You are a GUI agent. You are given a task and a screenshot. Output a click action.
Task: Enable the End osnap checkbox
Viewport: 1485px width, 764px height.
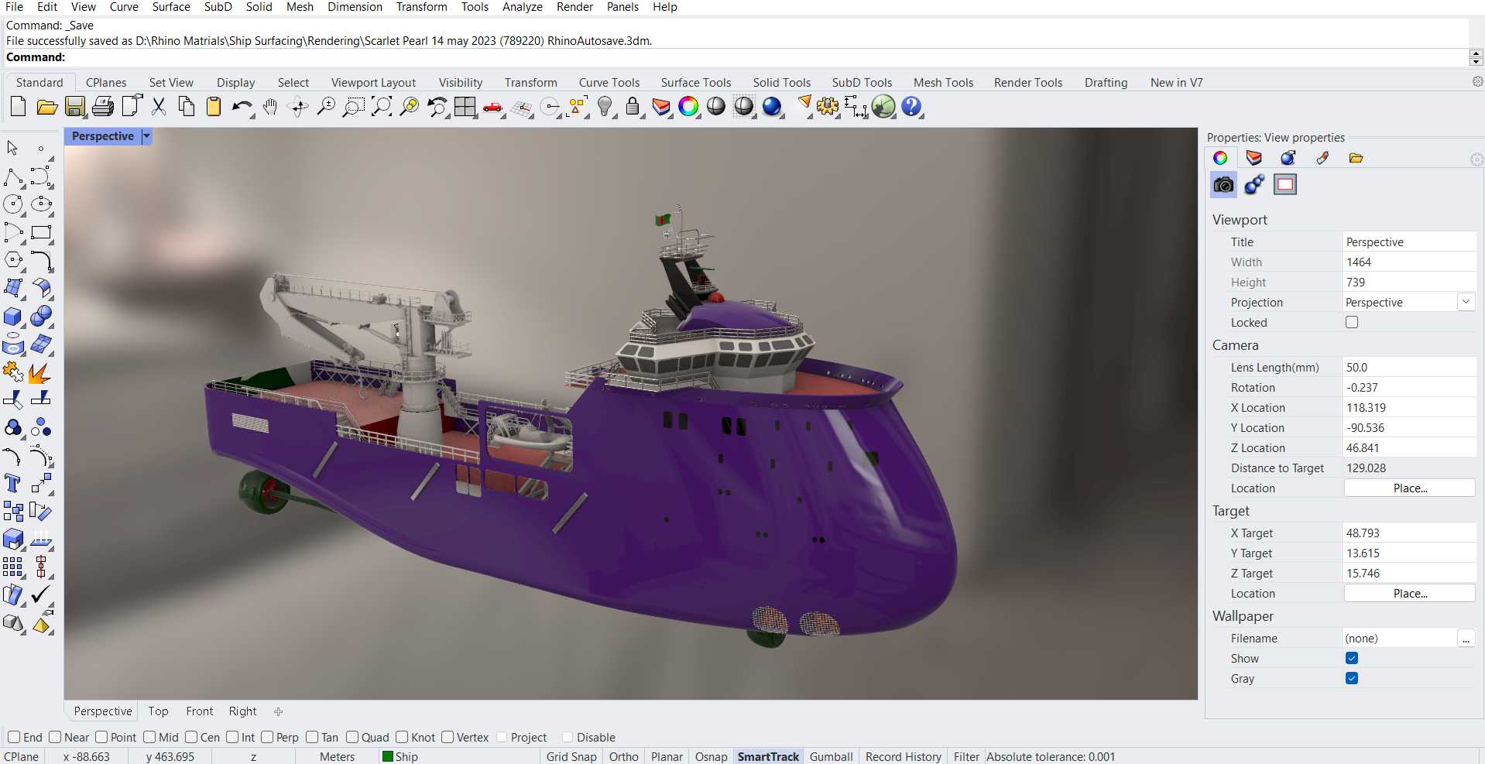(x=14, y=737)
